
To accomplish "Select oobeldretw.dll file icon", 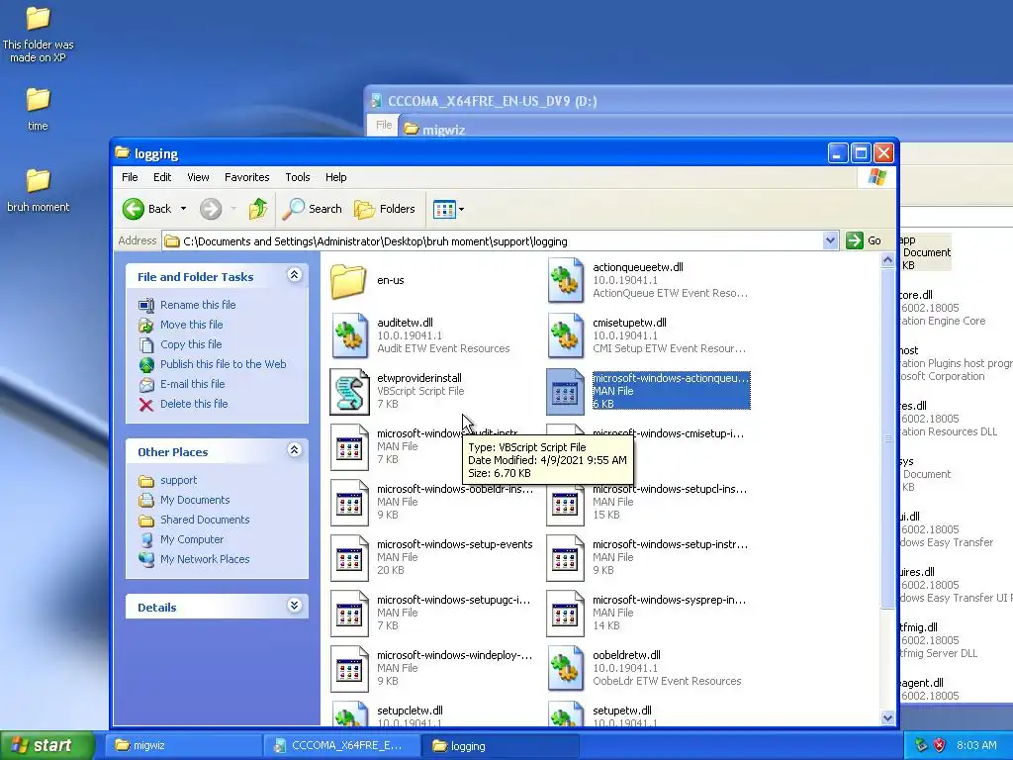I will point(565,669).
